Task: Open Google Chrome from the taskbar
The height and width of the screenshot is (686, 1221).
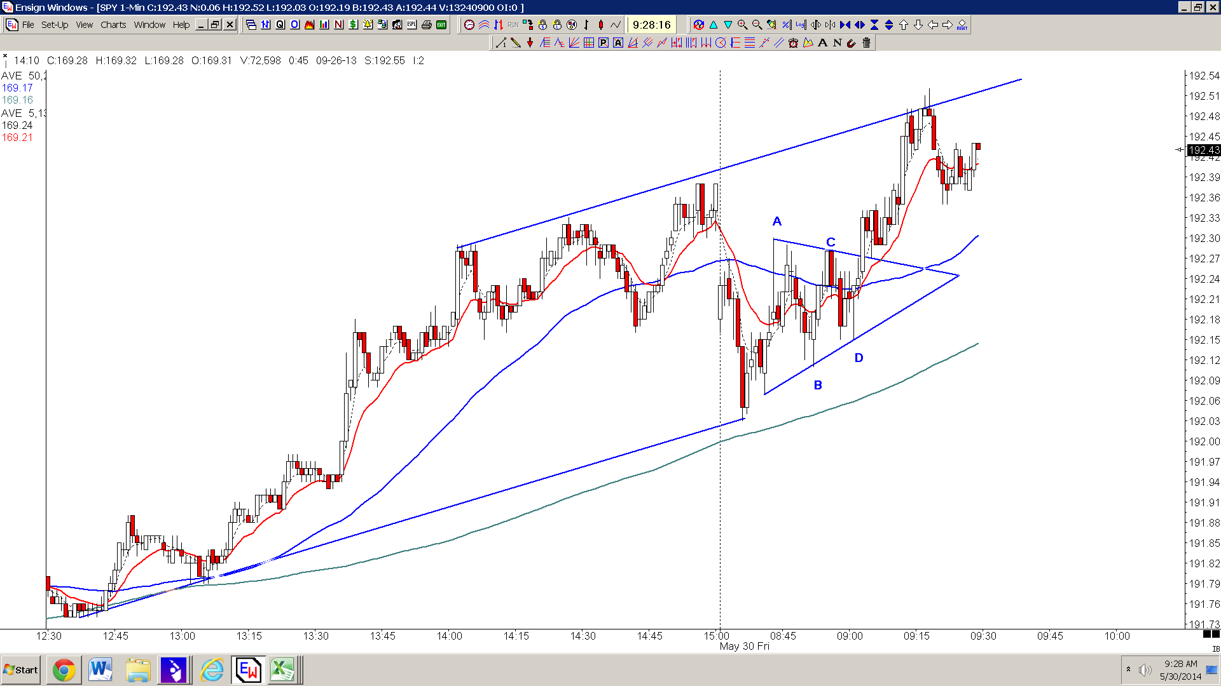Action: tap(64, 670)
